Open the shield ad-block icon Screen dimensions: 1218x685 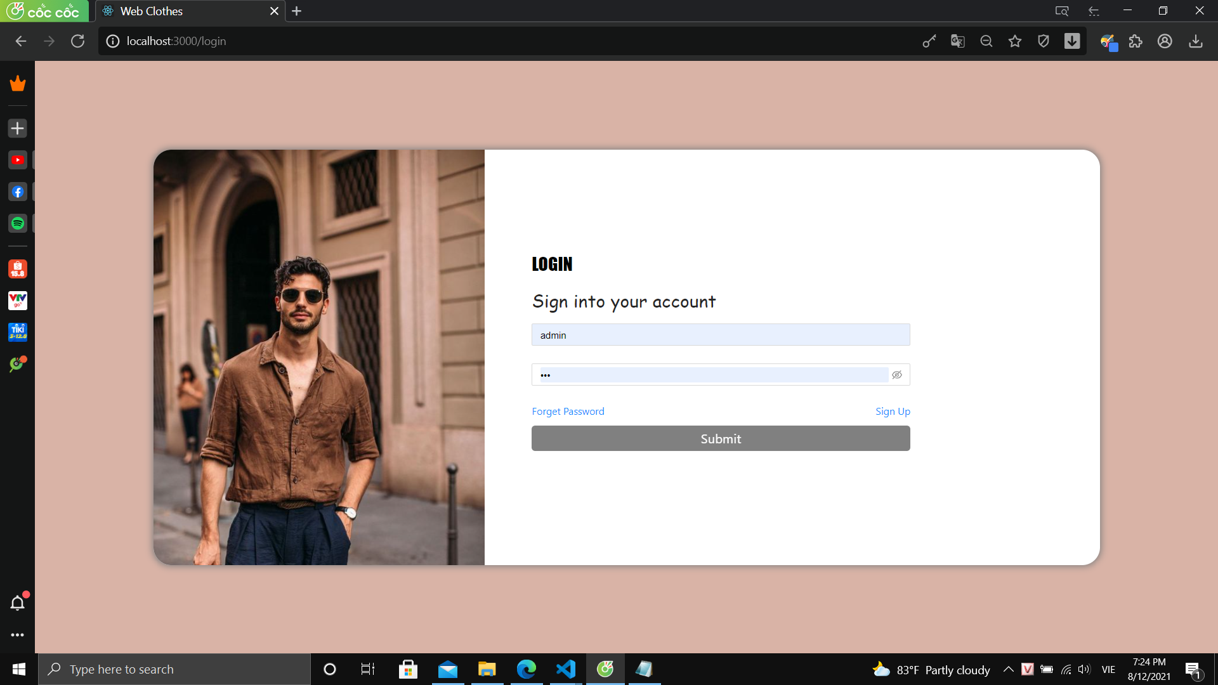(x=1044, y=41)
